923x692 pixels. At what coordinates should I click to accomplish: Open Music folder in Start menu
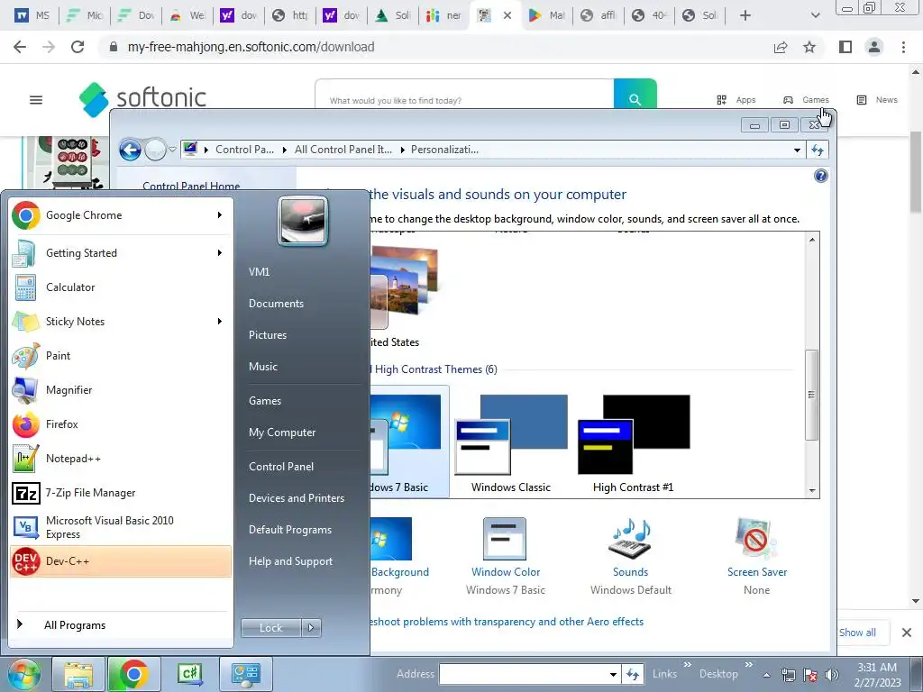click(263, 367)
